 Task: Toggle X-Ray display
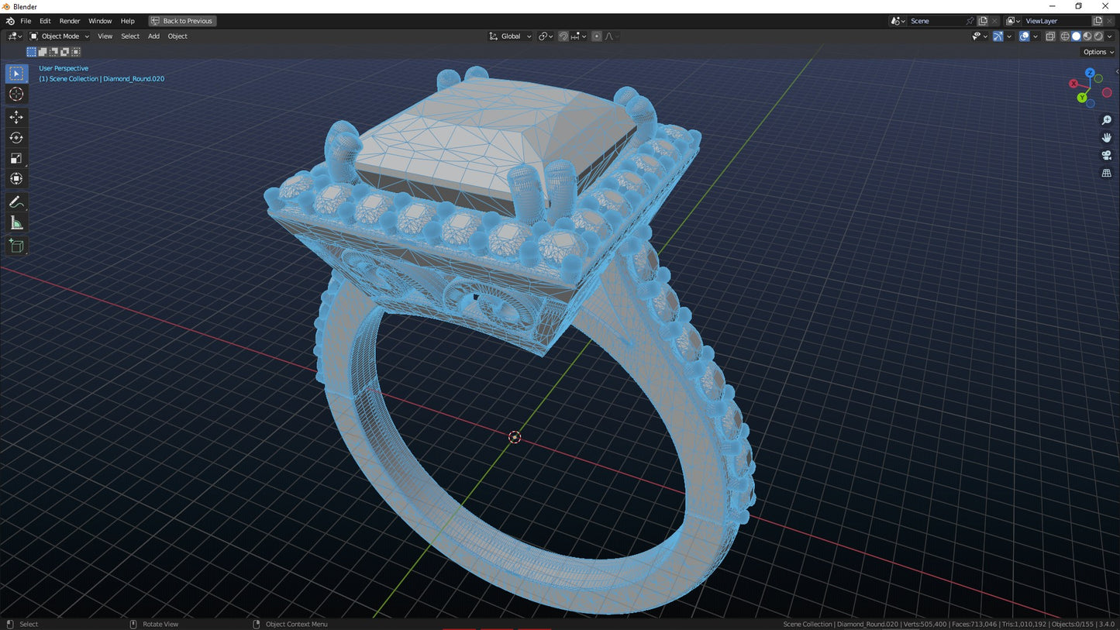(x=1050, y=36)
